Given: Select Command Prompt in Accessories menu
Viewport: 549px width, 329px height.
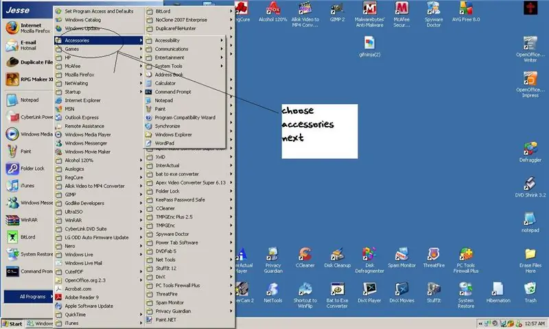Looking at the screenshot, I should (185, 92).
